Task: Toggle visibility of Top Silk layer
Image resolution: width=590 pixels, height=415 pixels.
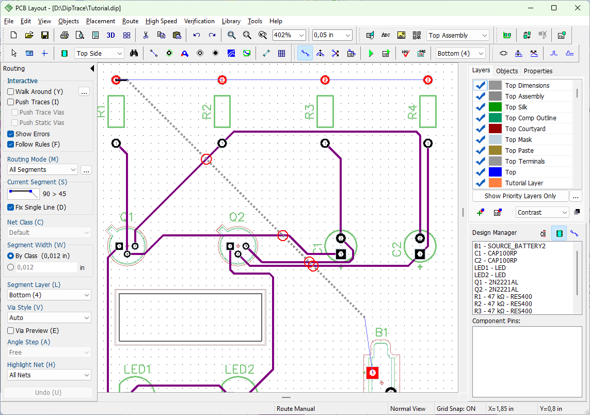Action: pos(480,107)
